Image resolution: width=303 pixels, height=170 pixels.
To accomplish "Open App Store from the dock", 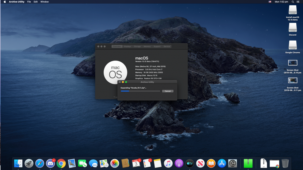I will click(x=222, y=163).
